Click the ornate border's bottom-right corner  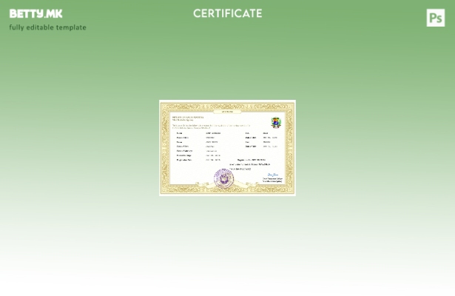291,191
